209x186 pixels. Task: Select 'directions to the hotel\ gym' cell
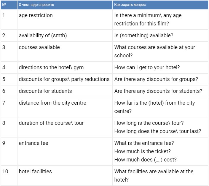(x=65, y=67)
